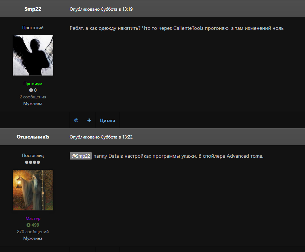
Task: Click the '2 сообщения' post count
Action: (33, 97)
